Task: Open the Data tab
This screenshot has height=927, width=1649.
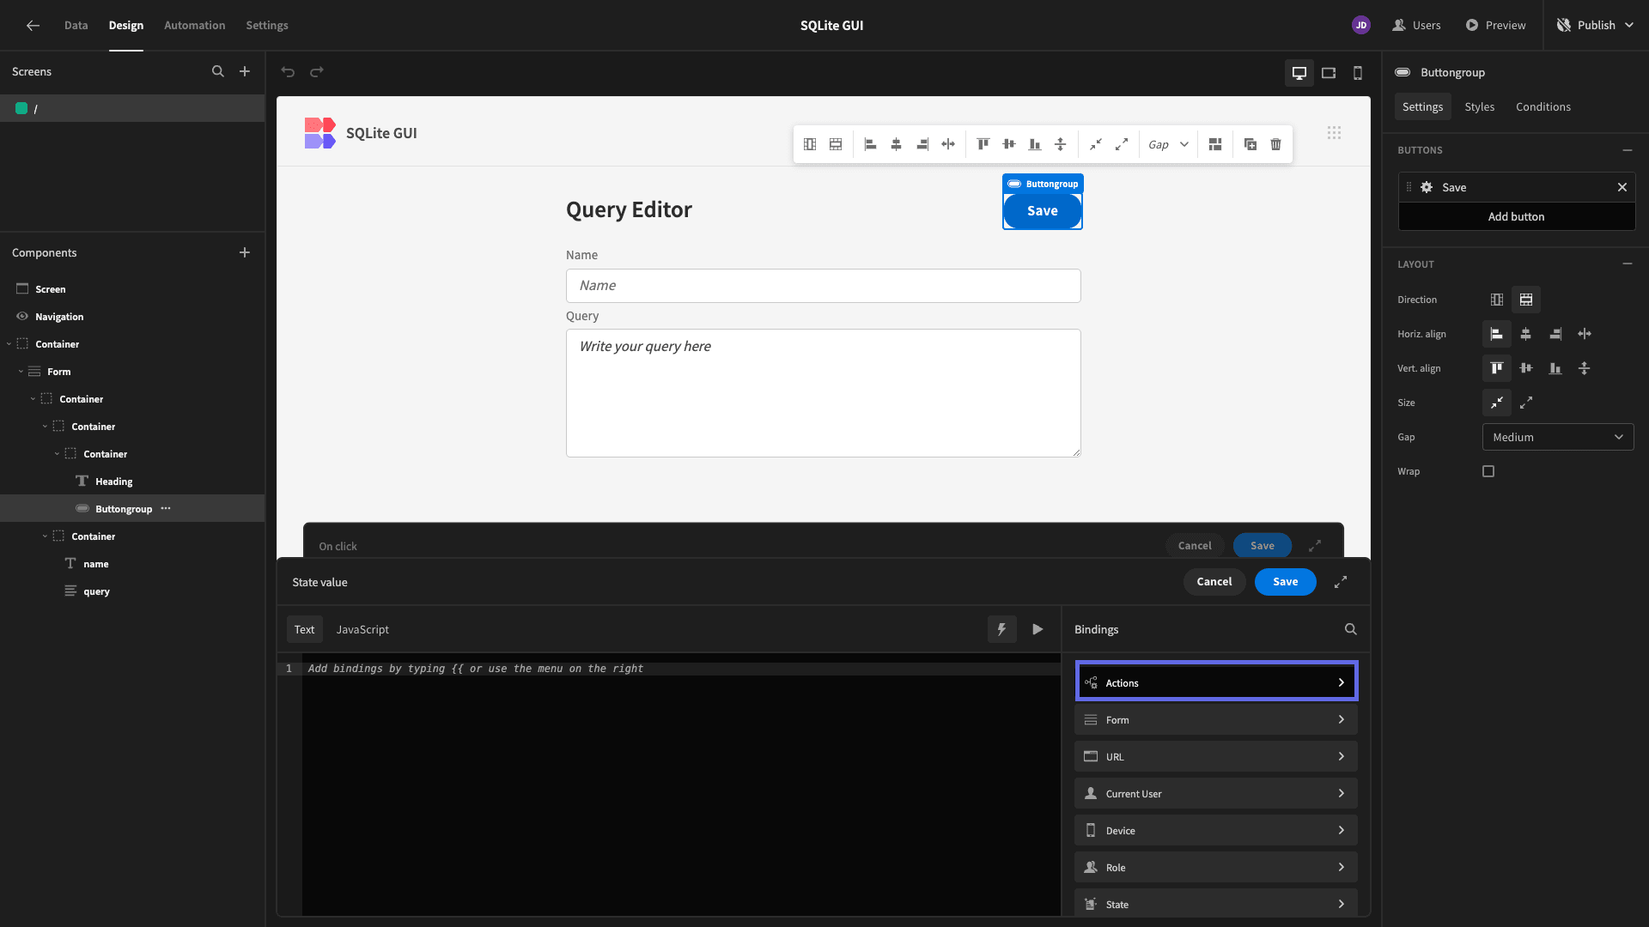Action: 76,25
